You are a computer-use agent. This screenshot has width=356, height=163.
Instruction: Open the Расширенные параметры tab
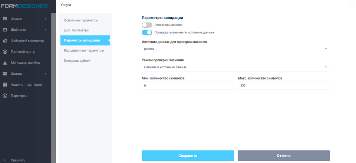84,50
